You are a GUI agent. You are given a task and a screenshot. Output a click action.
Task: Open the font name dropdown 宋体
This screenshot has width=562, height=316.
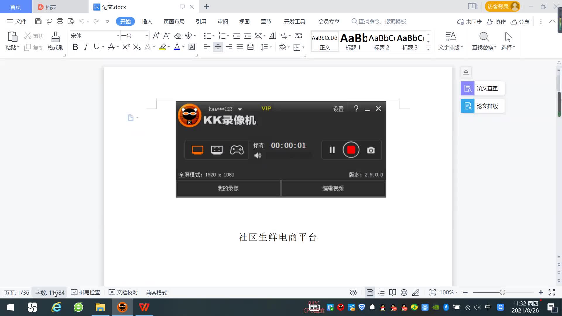[118, 36]
